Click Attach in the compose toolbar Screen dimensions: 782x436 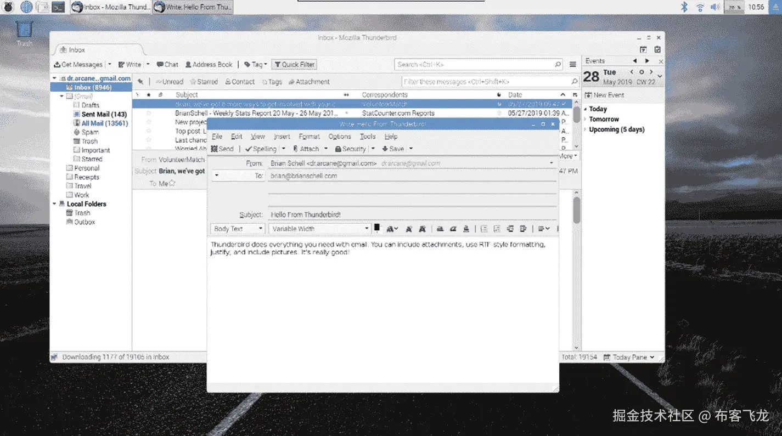[306, 149]
